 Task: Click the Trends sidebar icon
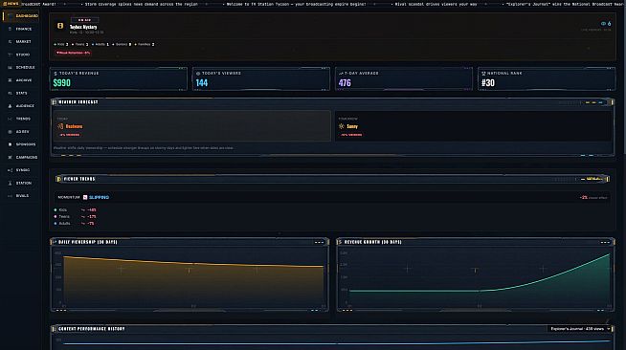point(10,119)
